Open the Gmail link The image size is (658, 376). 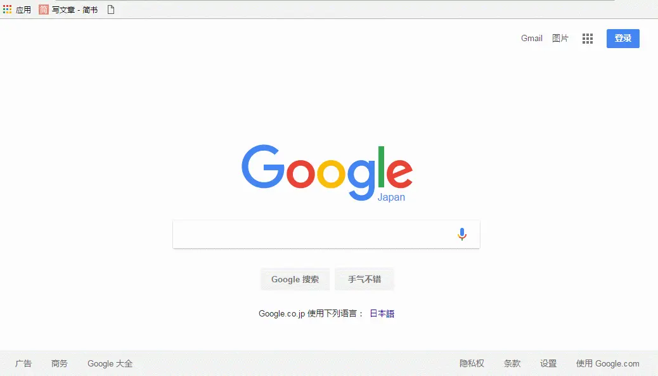click(x=532, y=38)
